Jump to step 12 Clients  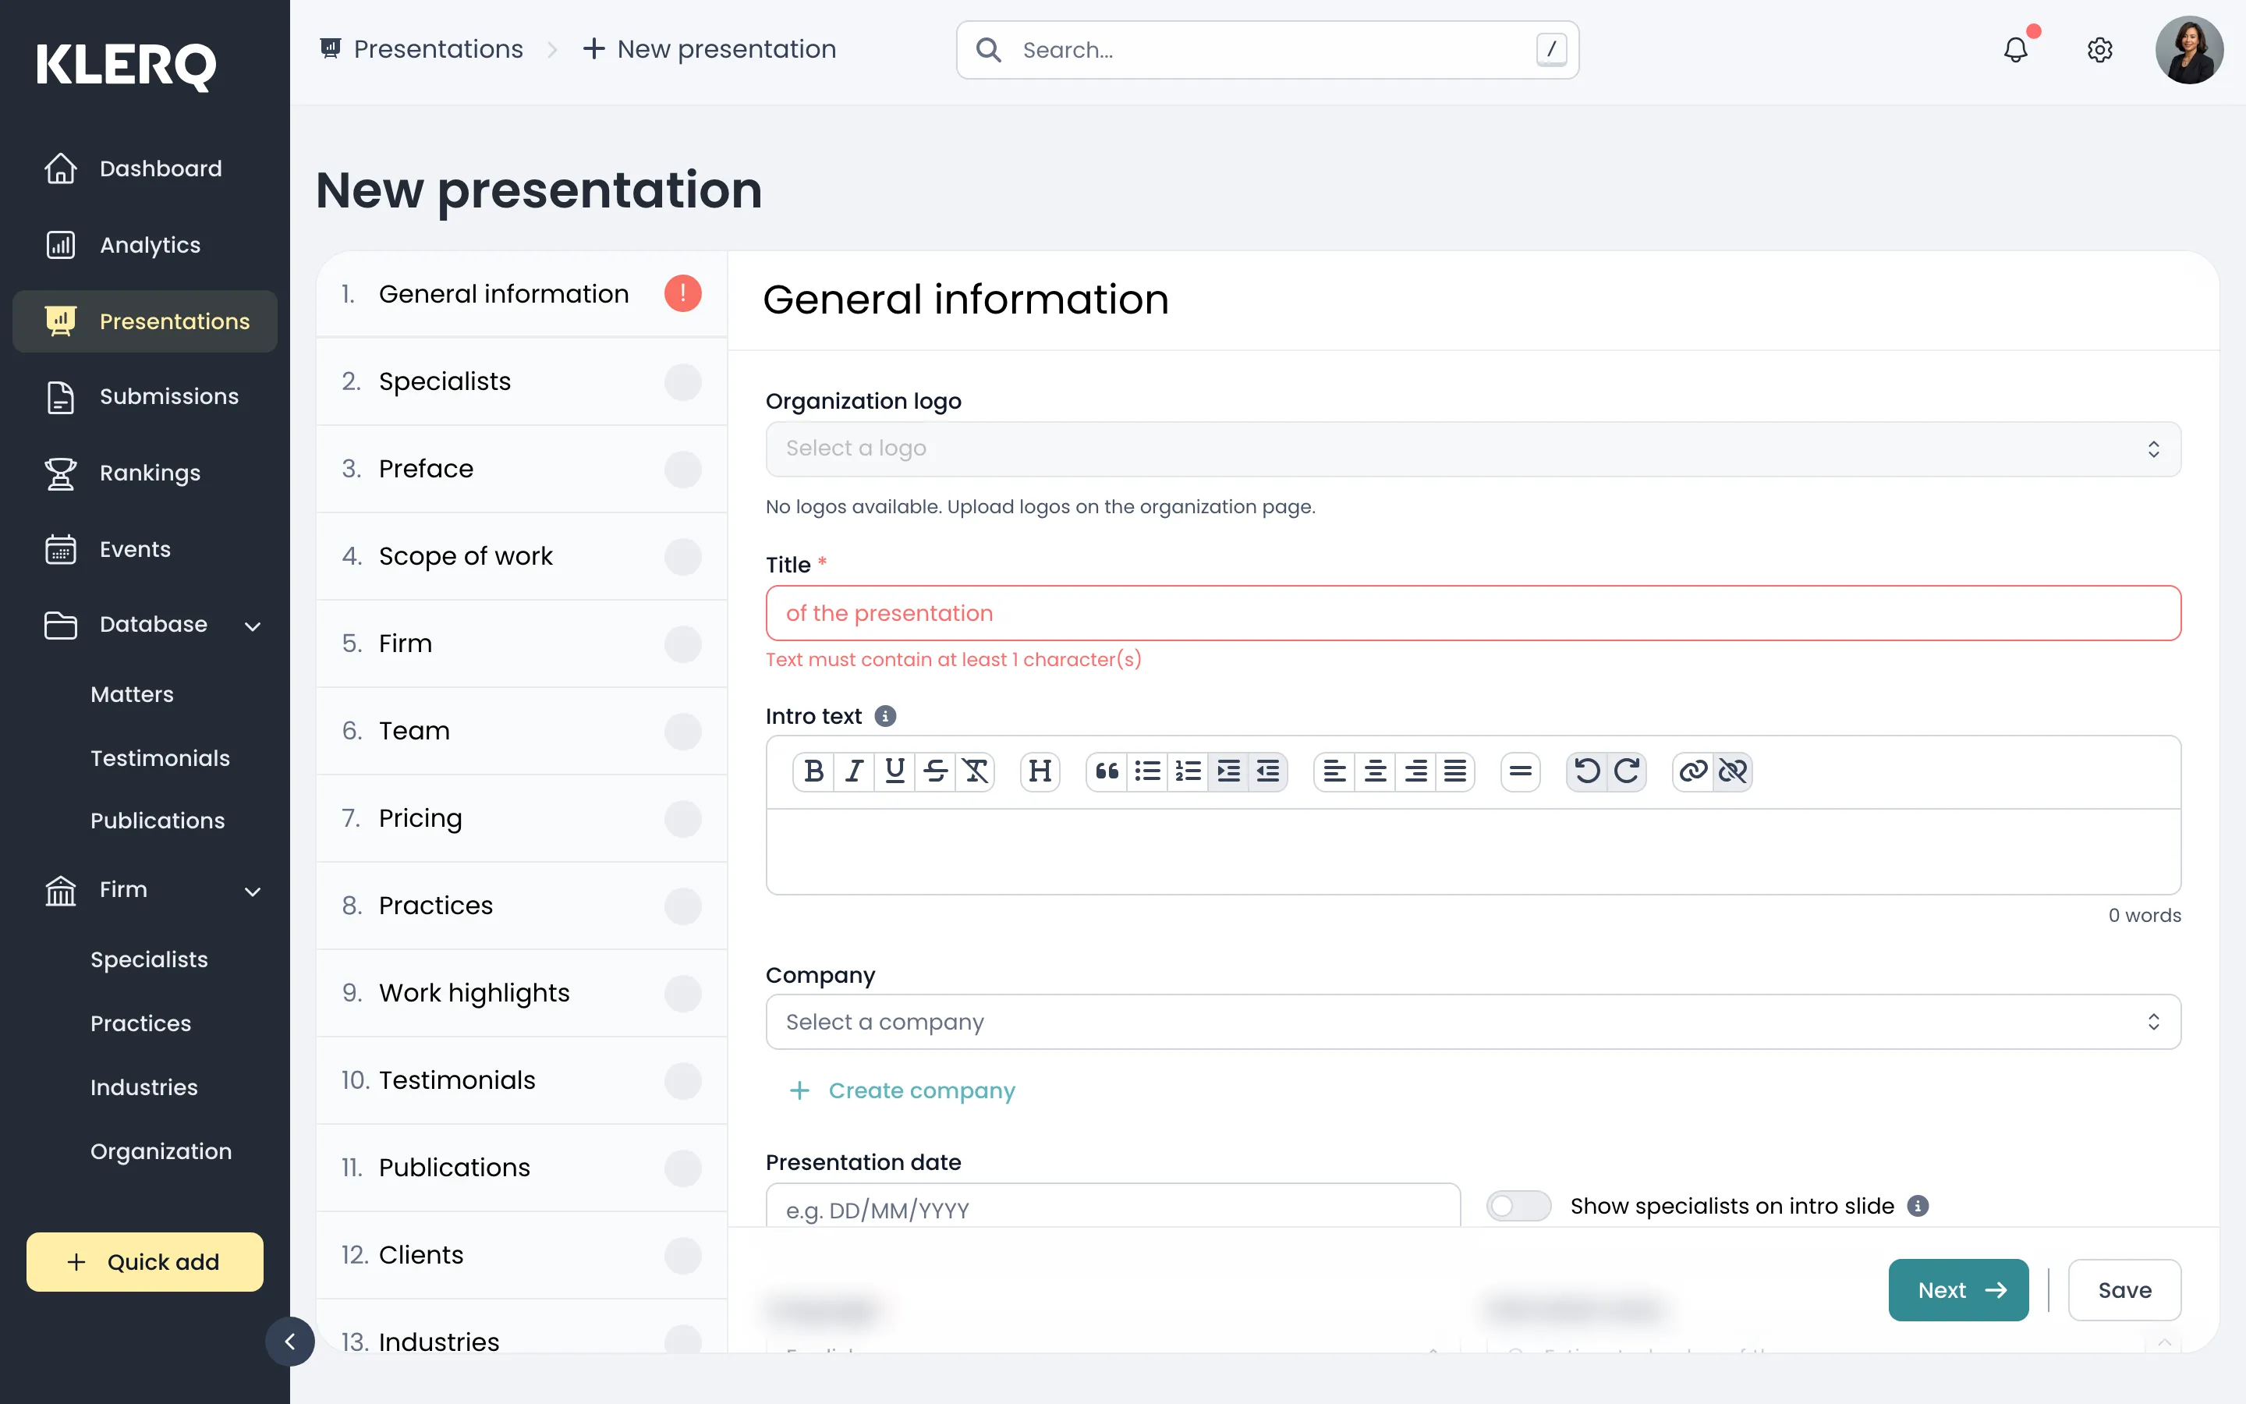click(522, 1254)
